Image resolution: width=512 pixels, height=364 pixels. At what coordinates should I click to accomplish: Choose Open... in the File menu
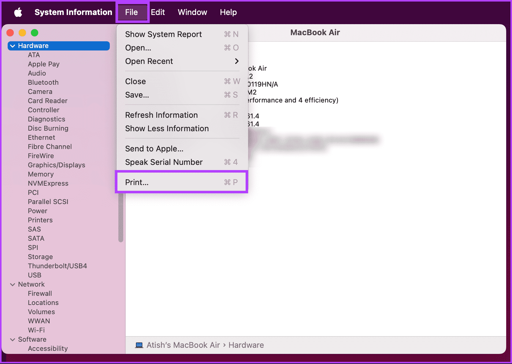click(182, 48)
